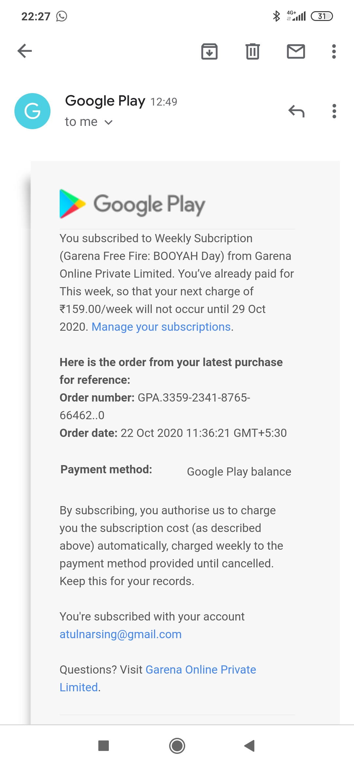
Task: Expand recipient details next to 'to me'
Action: (108, 122)
